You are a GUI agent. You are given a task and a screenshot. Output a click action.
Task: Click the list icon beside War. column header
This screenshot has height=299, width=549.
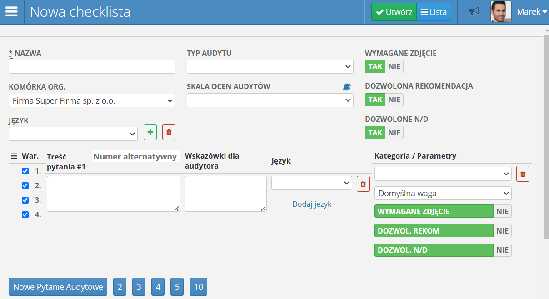14,156
